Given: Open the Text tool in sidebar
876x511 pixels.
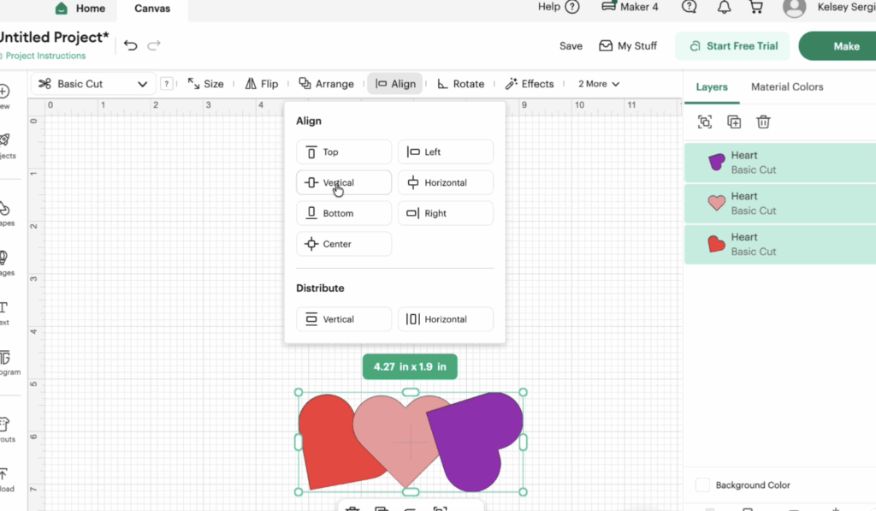Looking at the screenshot, I should [x=4, y=313].
